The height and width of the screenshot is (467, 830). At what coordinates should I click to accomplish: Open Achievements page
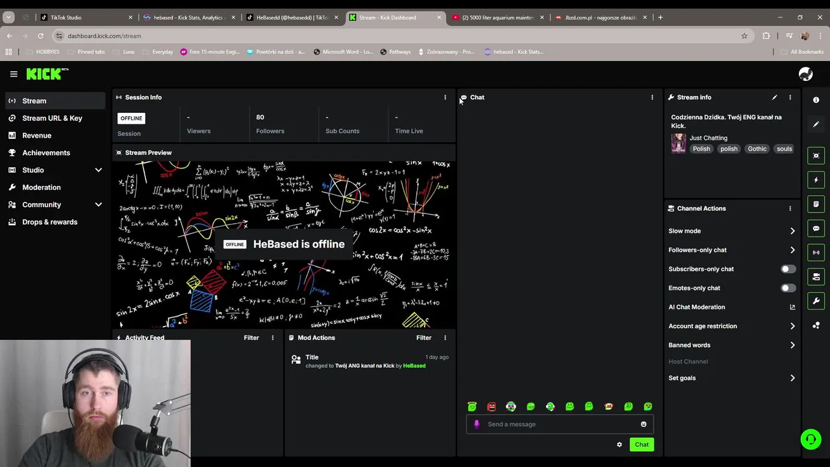click(x=55, y=152)
